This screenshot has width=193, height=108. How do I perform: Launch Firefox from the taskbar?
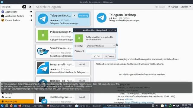pyautogui.click(x=11, y=106)
